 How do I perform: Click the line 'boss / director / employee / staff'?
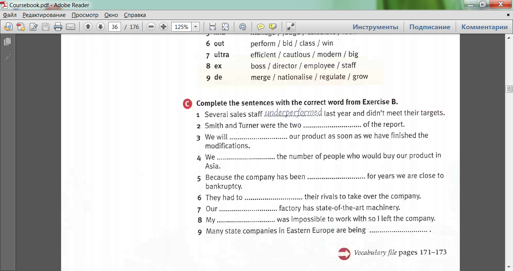[303, 65]
